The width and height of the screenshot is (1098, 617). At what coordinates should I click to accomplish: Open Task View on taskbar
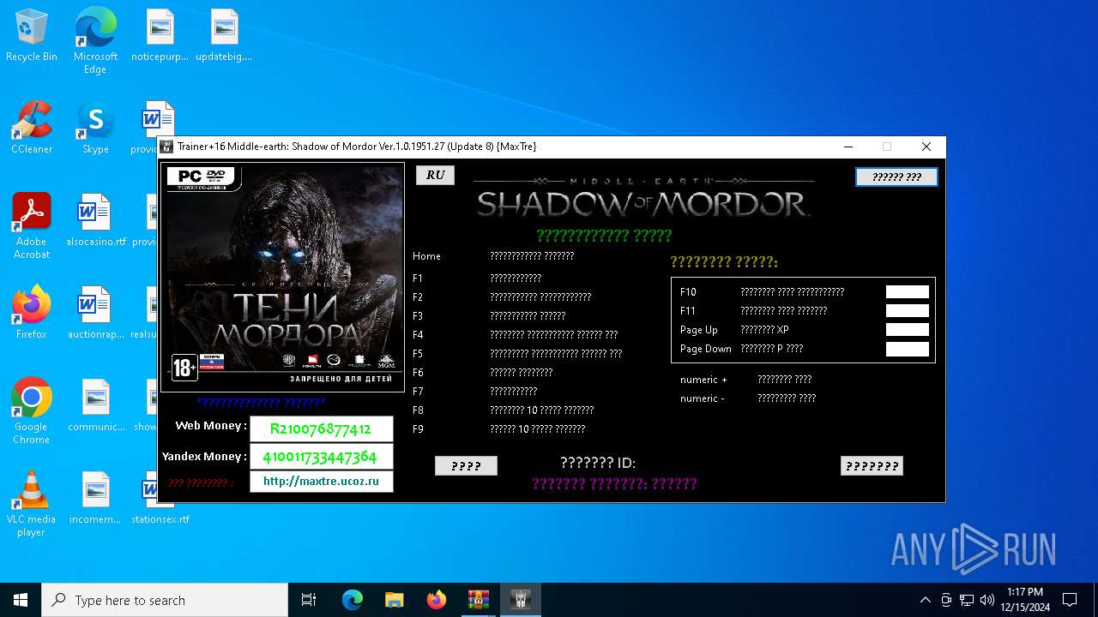click(x=309, y=600)
